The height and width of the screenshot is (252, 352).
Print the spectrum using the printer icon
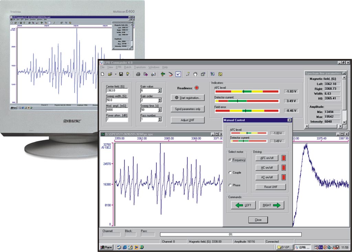pyautogui.click(x=138, y=74)
